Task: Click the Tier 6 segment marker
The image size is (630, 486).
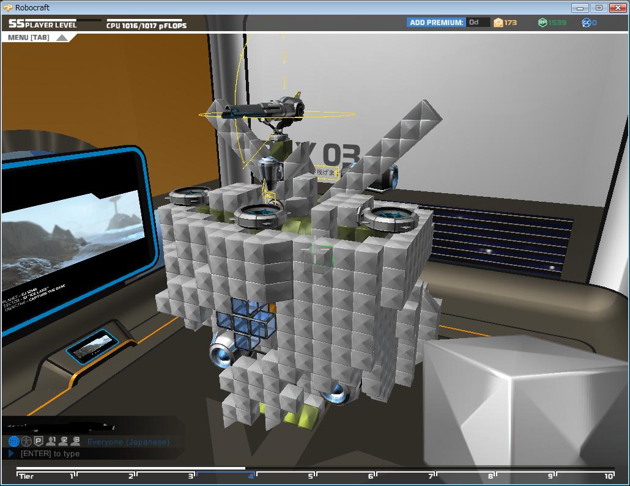Action: point(371,476)
